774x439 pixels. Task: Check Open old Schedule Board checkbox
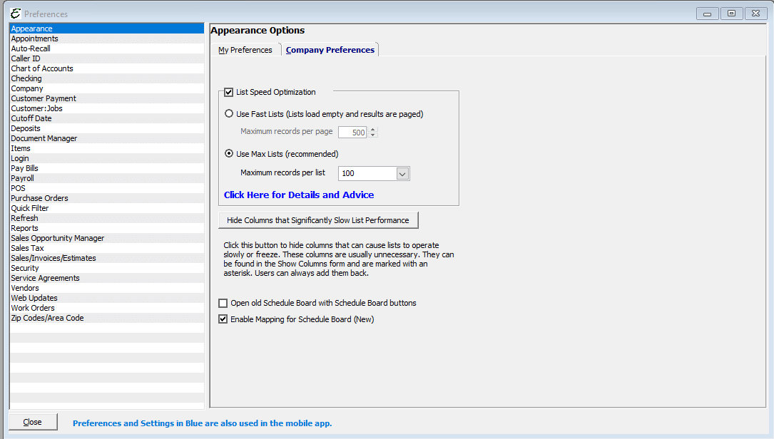click(x=223, y=304)
